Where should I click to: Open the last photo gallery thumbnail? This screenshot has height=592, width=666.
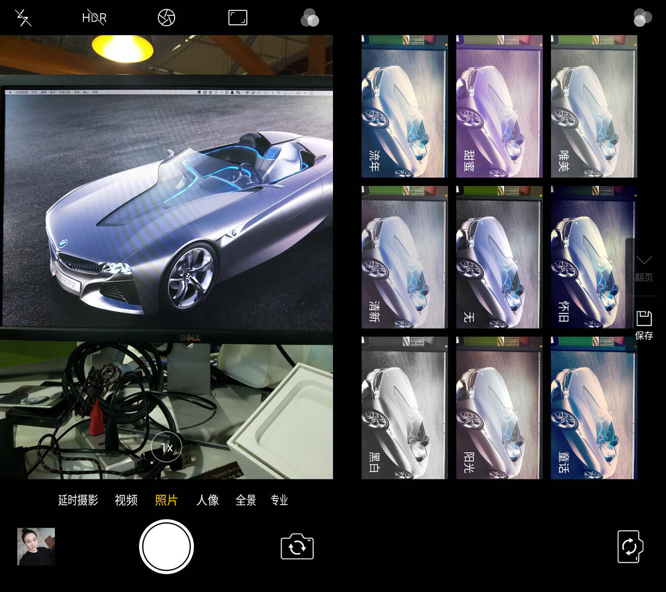(x=36, y=547)
